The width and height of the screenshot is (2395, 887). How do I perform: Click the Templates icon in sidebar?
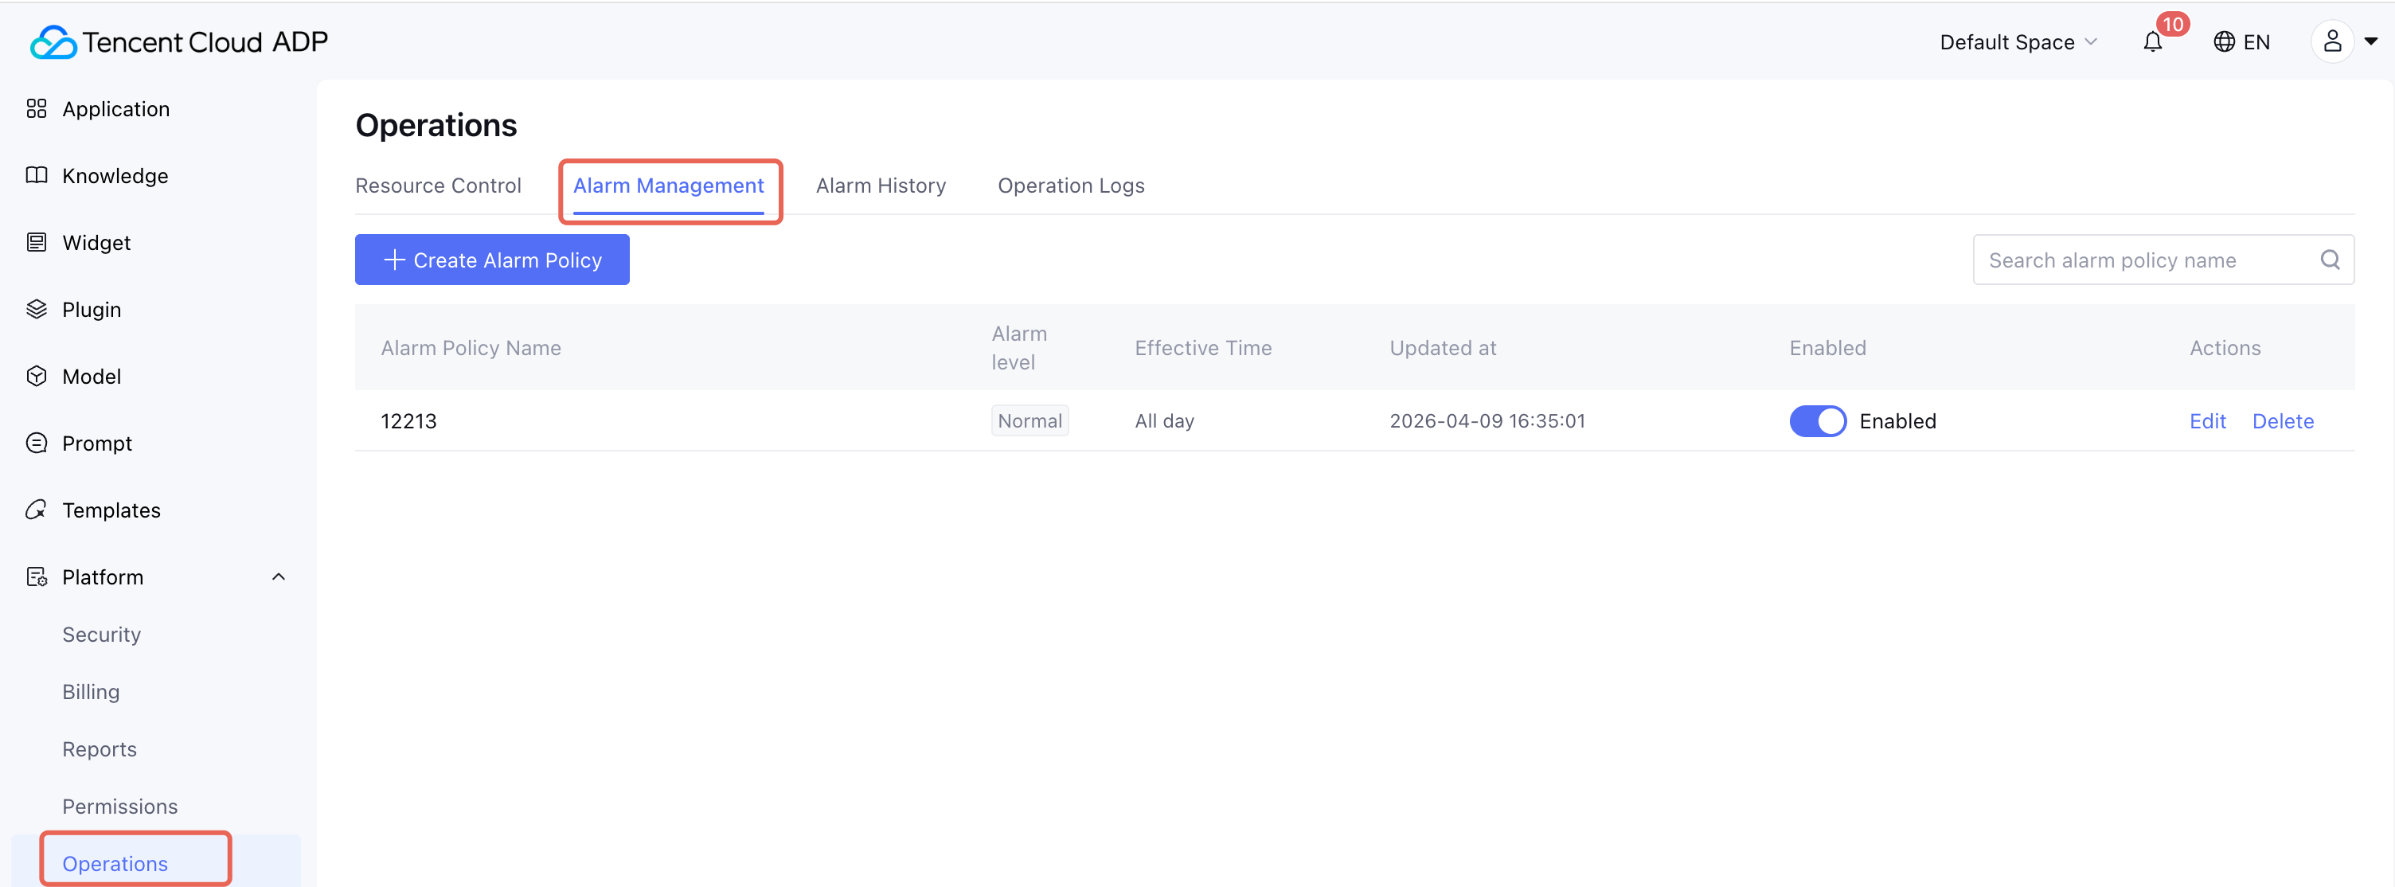click(x=37, y=510)
